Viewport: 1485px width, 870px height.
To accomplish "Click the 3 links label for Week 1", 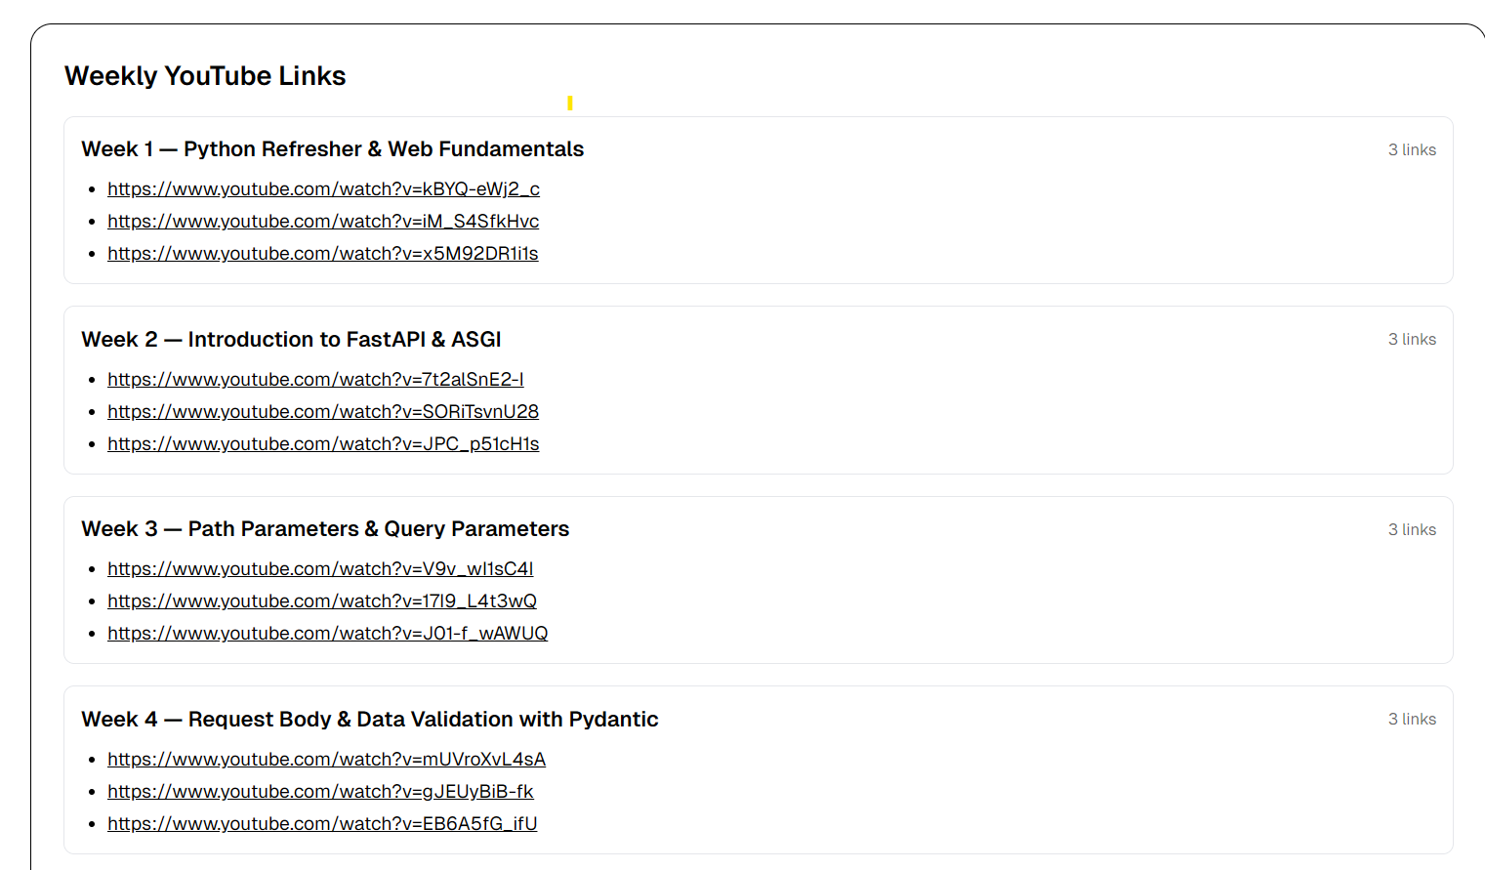I will (1412, 149).
